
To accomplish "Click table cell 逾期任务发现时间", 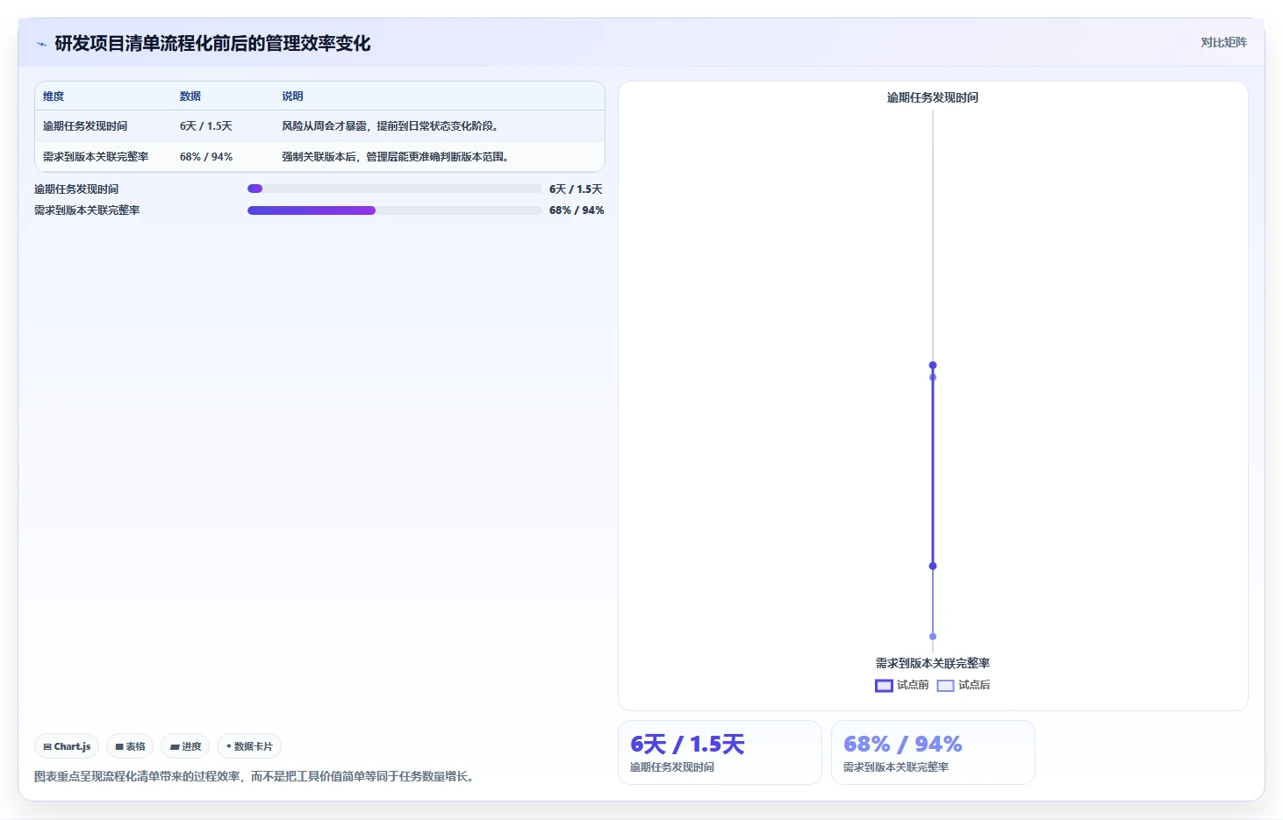I will pos(85,126).
